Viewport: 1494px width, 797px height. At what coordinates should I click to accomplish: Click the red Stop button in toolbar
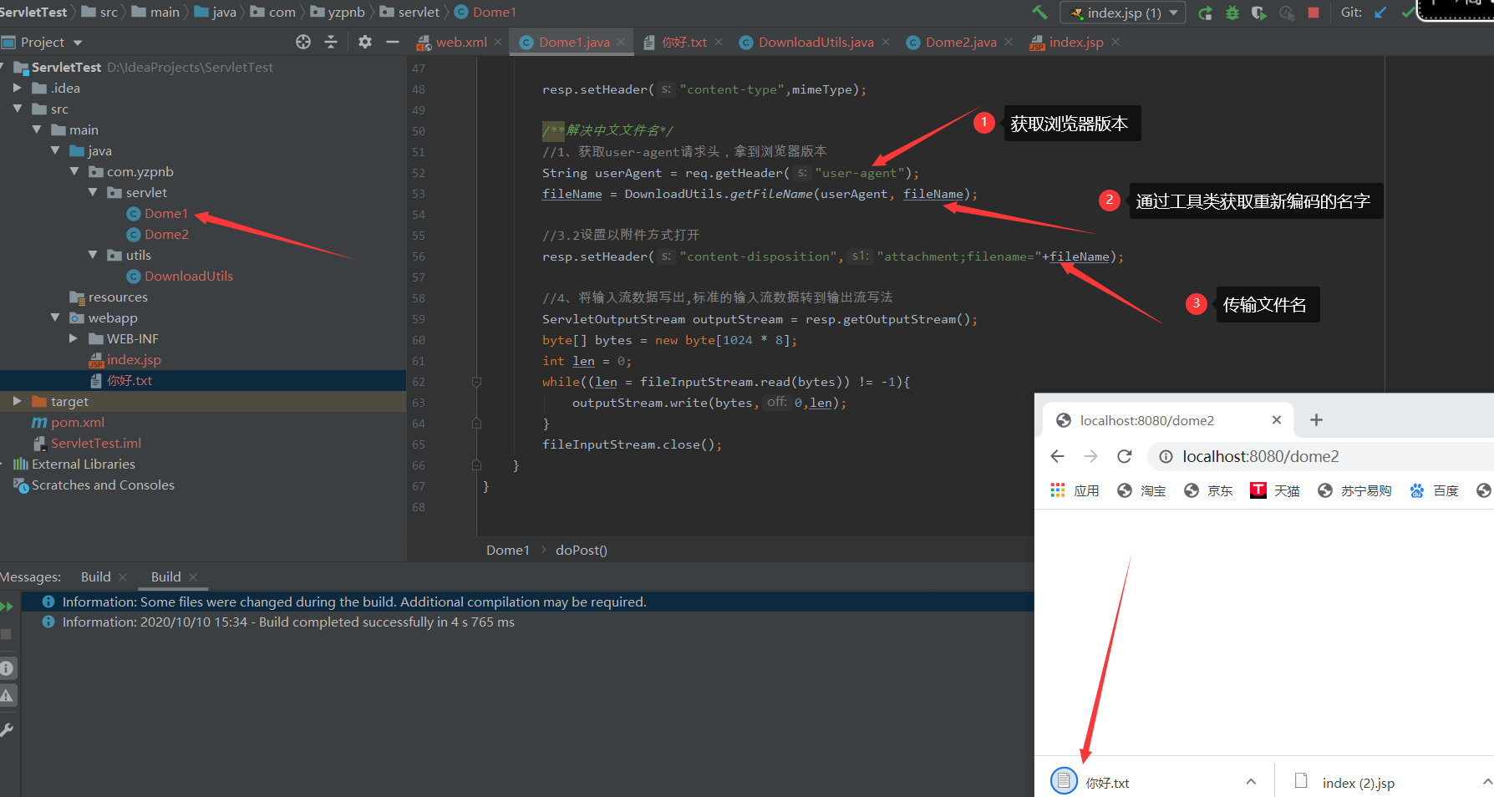[x=1314, y=13]
